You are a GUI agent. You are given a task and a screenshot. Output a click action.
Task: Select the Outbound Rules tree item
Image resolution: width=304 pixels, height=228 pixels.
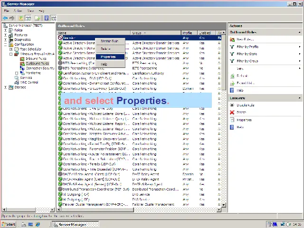pyautogui.click(x=37, y=63)
